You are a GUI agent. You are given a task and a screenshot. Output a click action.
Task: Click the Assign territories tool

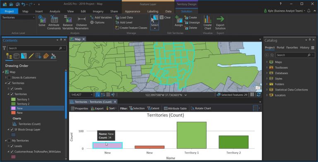179,21
